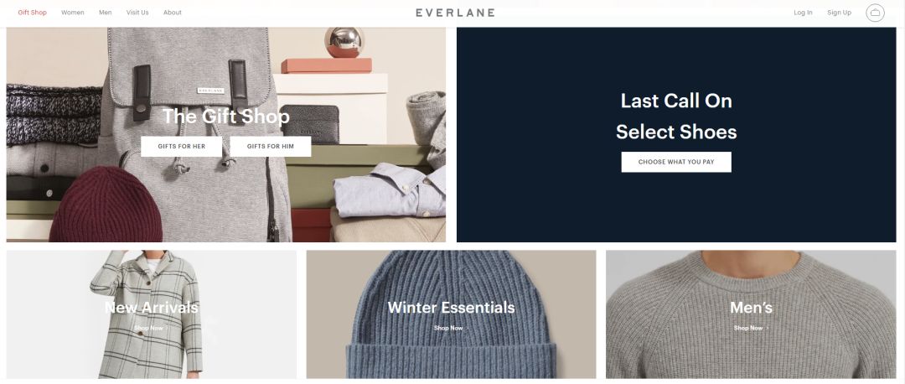Open the Women menu
This screenshot has height=384, width=905.
click(x=73, y=13)
